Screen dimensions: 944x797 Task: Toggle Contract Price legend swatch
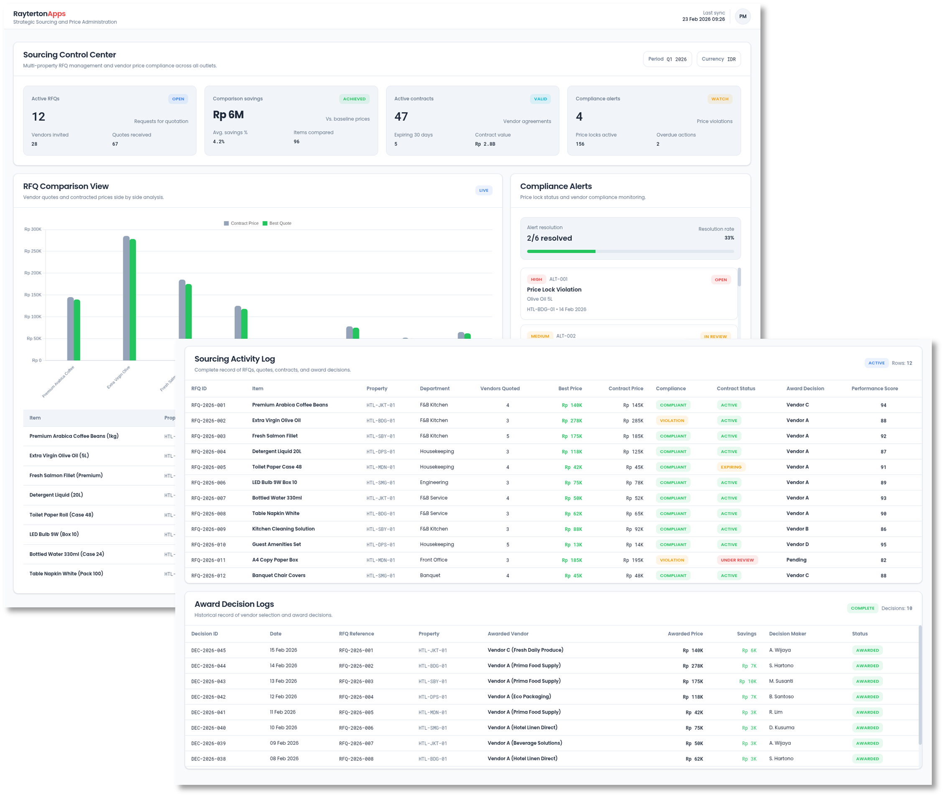point(227,223)
